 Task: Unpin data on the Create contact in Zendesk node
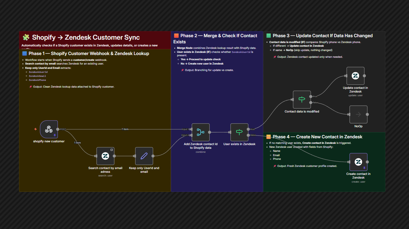pos(364,168)
